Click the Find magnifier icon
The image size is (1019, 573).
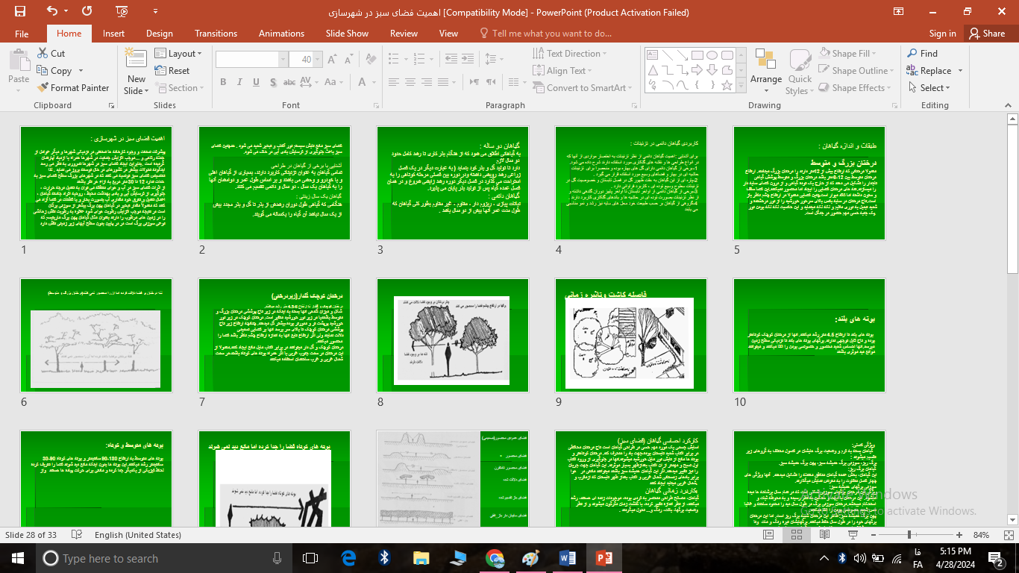(912, 54)
